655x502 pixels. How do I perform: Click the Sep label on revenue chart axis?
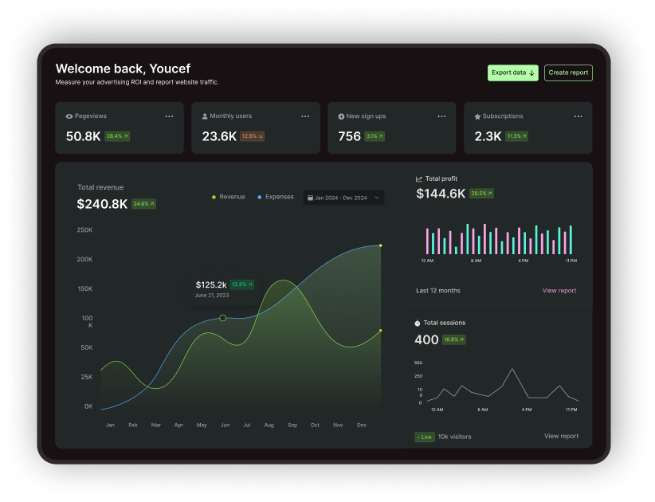tap(292, 426)
